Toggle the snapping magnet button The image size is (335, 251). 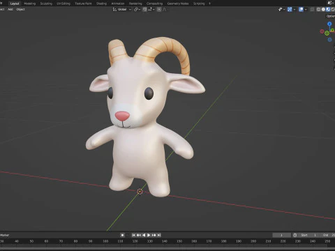tap(144, 9)
